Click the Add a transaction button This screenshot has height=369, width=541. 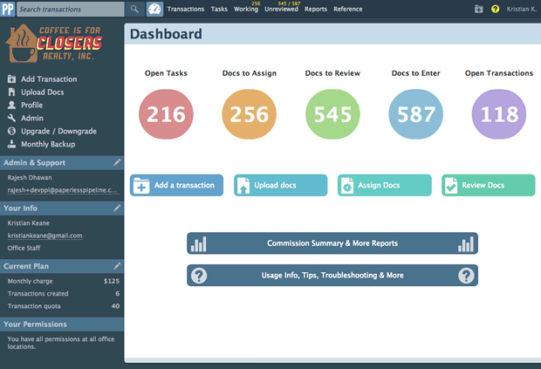pos(177,185)
